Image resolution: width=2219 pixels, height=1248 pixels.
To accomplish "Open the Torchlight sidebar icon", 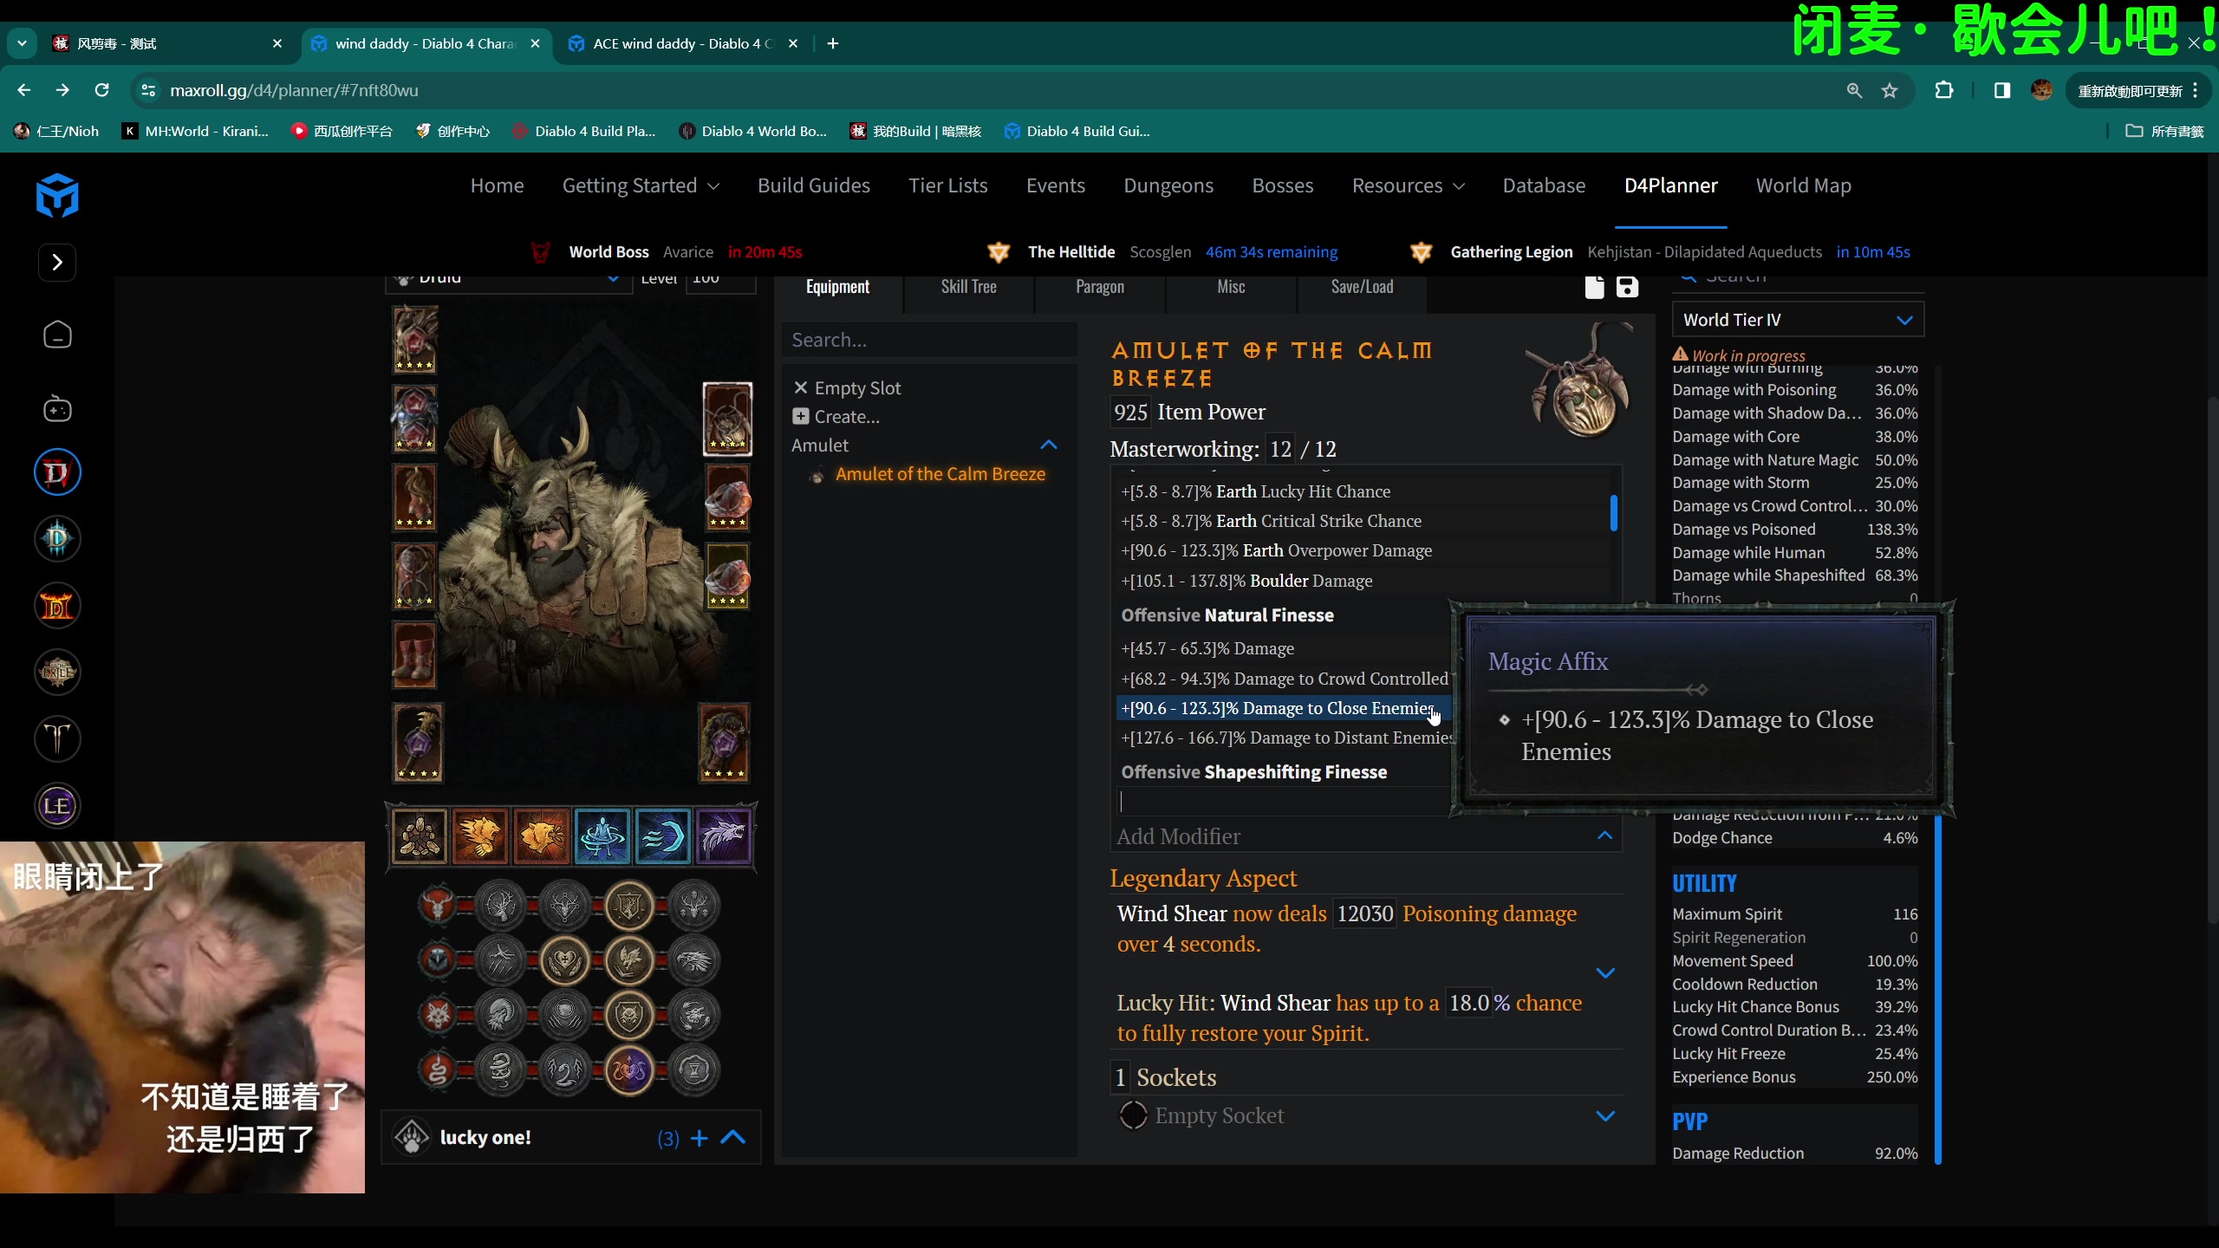I will (x=57, y=739).
